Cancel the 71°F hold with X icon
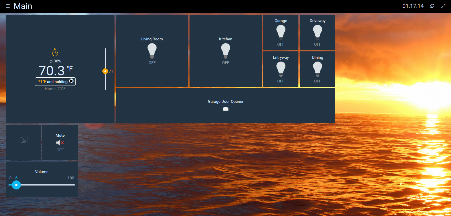Viewport: 451px width, 216px height. pos(71,81)
